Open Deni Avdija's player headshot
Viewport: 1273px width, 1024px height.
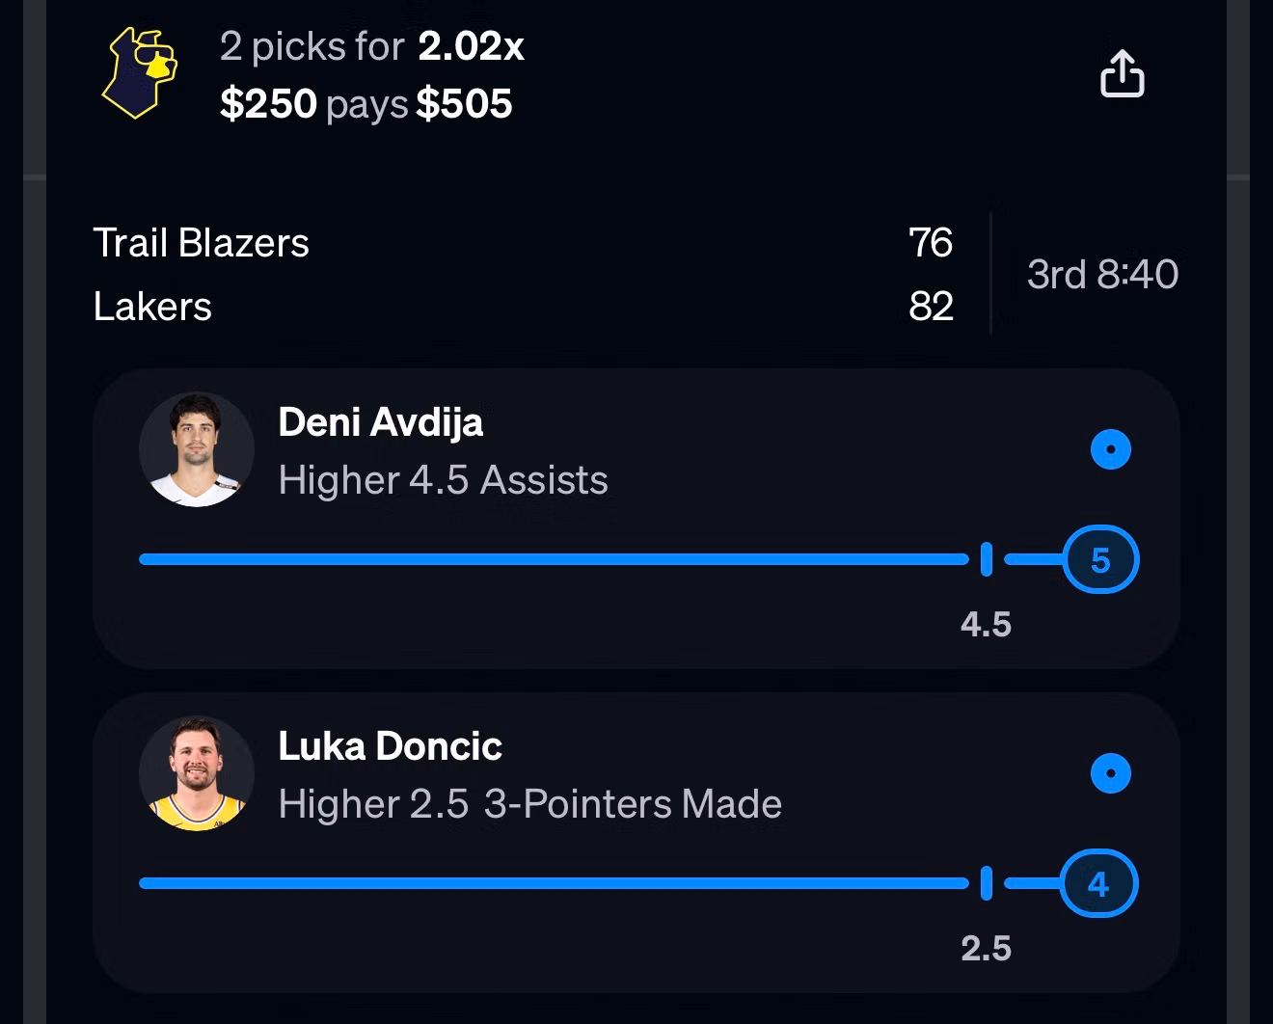[197, 449]
